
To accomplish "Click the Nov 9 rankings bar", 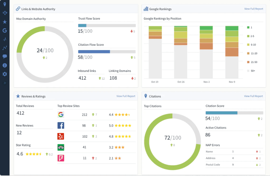I will [x=232, y=52].
